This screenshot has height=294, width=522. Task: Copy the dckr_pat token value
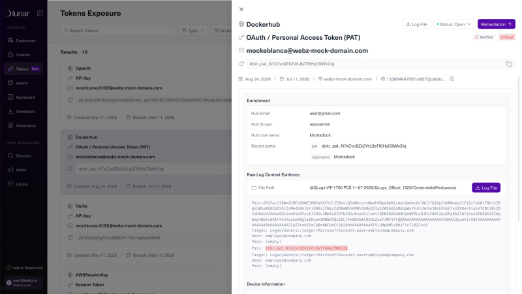pyautogui.click(x=509, y=63)
